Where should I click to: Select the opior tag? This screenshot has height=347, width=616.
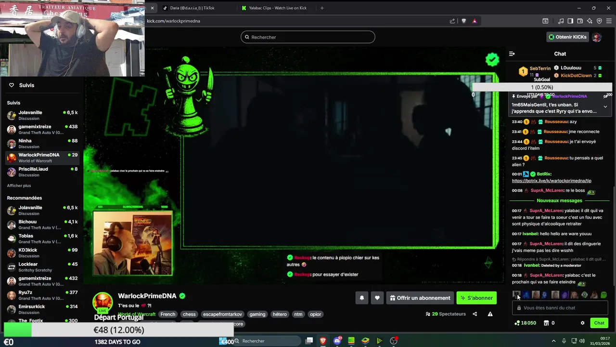tap(316, 314)
